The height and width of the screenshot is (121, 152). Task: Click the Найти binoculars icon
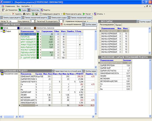click(x=24, y=14)
